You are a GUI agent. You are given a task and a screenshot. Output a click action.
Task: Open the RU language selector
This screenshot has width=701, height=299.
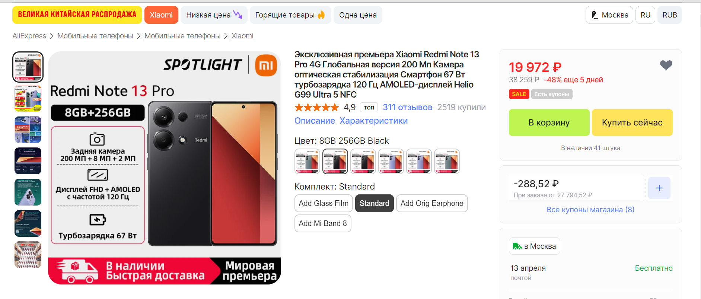click(645, 15)
